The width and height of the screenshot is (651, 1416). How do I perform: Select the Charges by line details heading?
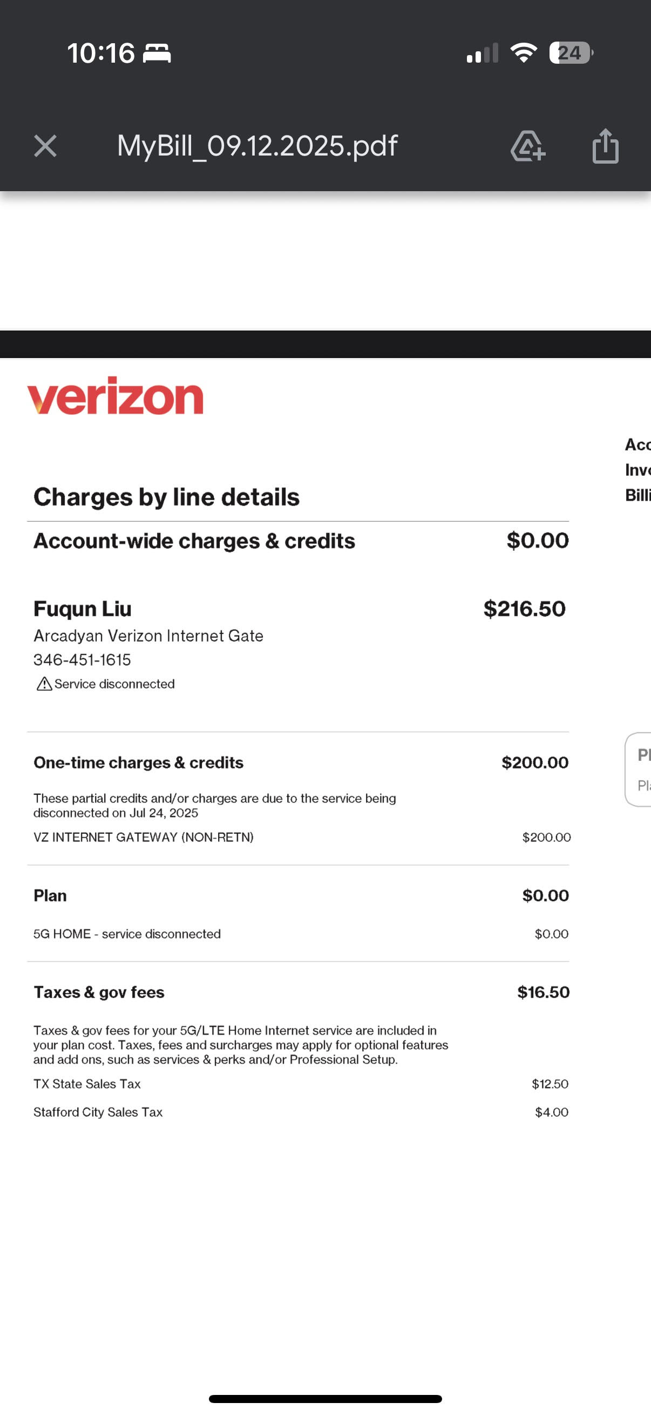pos(166,497)
